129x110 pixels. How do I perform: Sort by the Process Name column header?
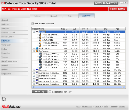point(46,29)
